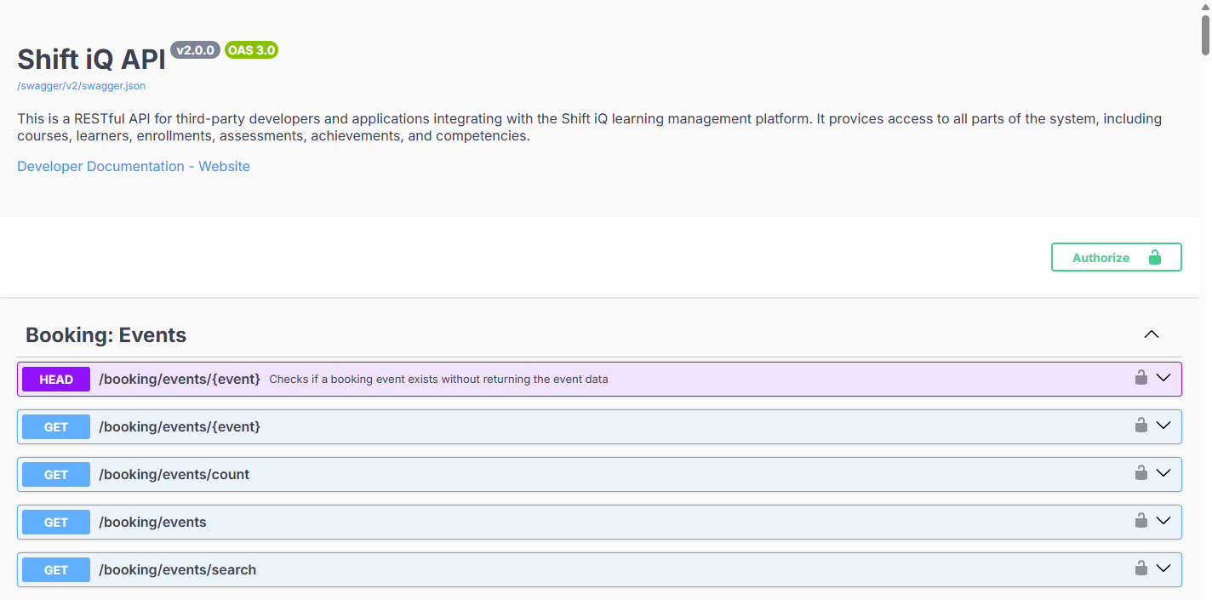Image resolution: width=1212 pixels, height=600 pixels.
Task: Click the /booking/events/{event} path in HEAD row
Action: (180, 379)
